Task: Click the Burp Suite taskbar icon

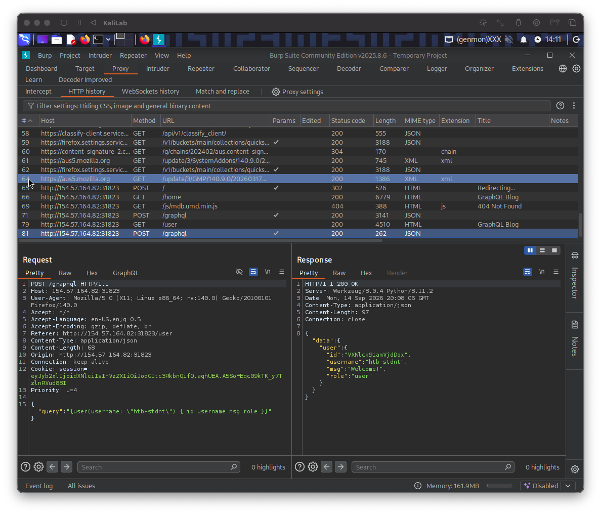Action: 159,39
